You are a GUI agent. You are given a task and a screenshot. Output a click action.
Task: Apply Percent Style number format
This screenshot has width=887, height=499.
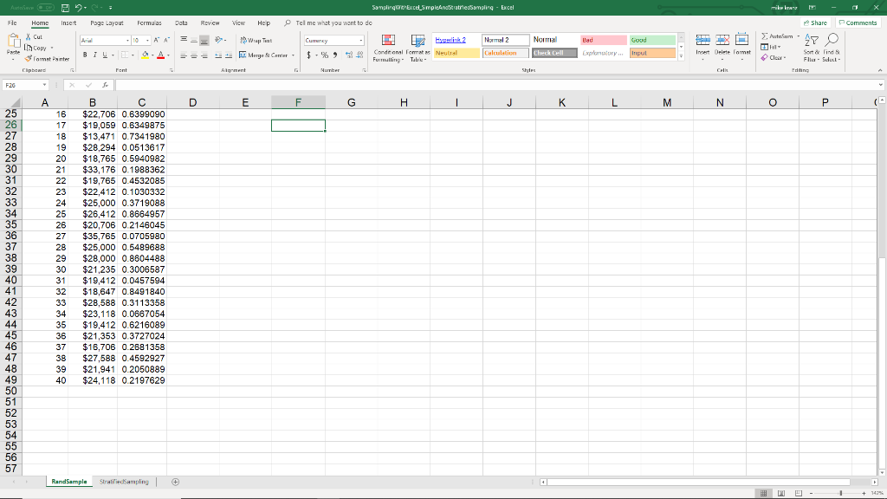point(325,55)
